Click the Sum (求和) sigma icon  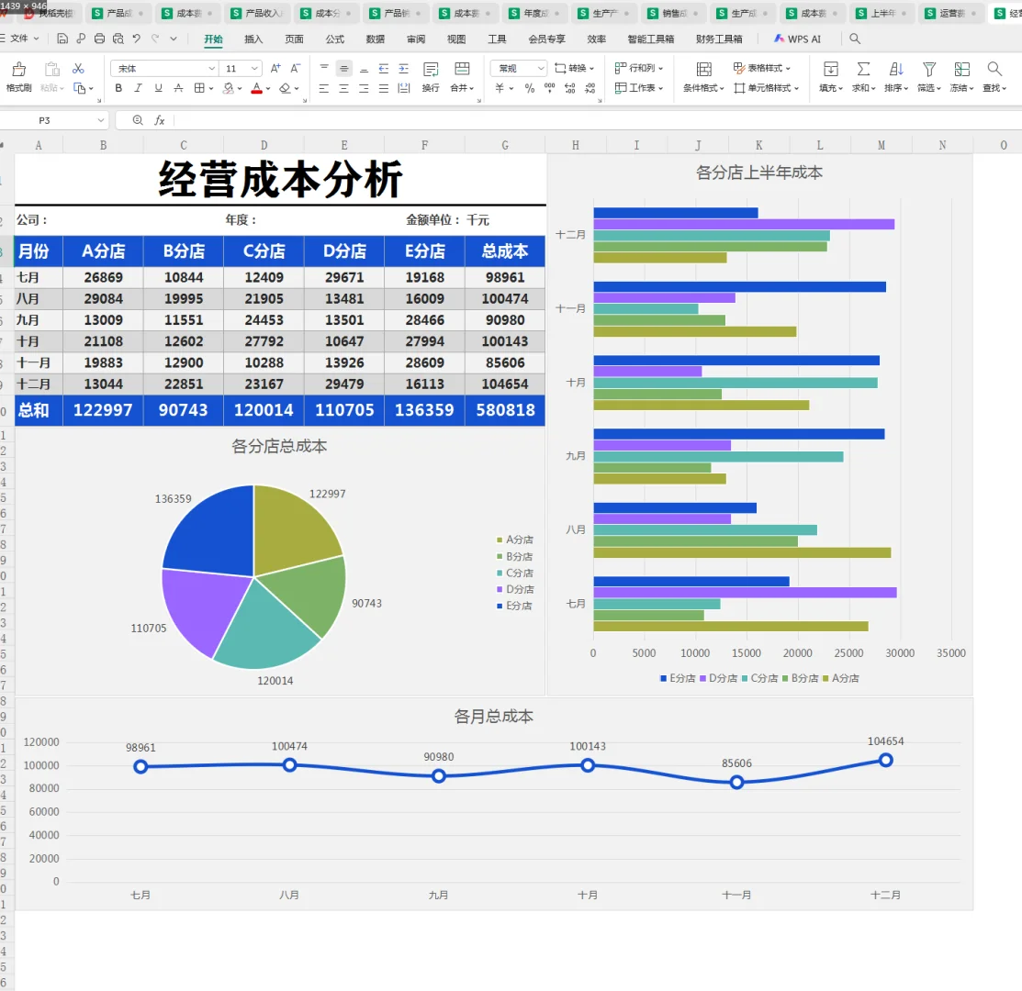pos(863,69)
